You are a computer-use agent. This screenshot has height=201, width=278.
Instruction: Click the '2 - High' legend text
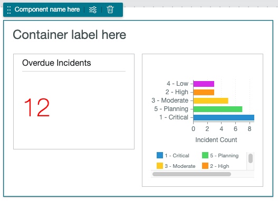(219, 166)
